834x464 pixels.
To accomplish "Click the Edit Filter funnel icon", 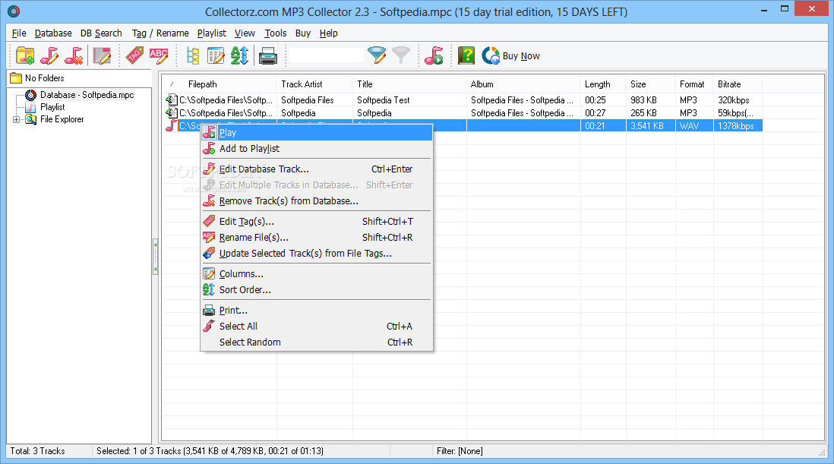I will click(x=377, y=55).
